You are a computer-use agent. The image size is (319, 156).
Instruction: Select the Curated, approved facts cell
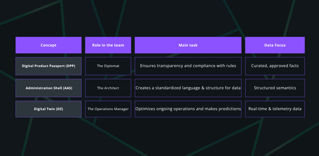(x=275, y=66)
